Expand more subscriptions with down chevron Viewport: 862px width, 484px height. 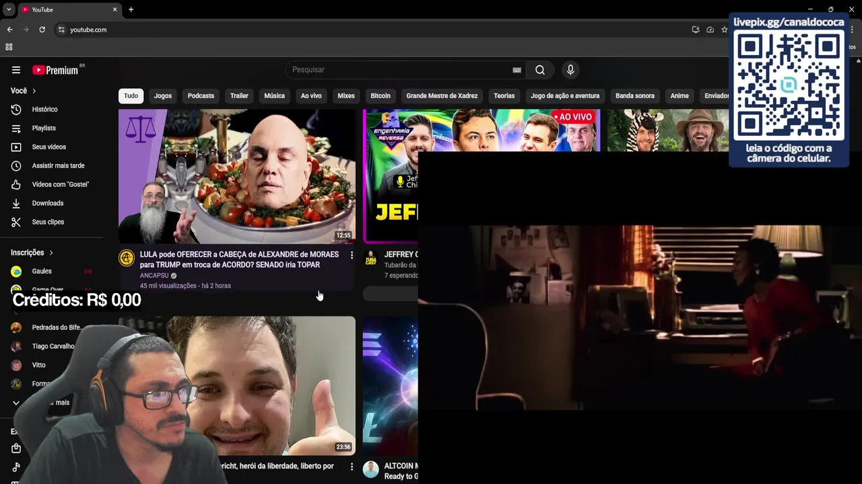pos(16,403)
